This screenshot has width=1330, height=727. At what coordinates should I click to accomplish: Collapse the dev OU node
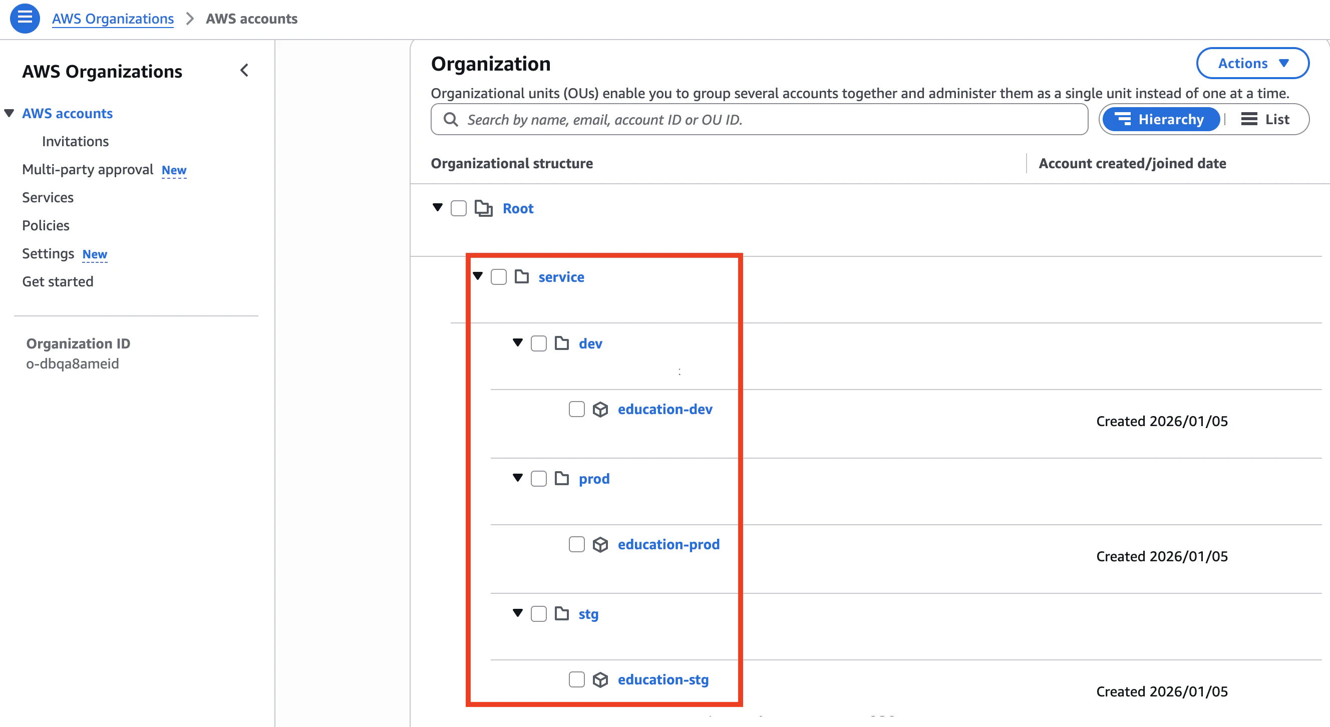click(518, 343)
